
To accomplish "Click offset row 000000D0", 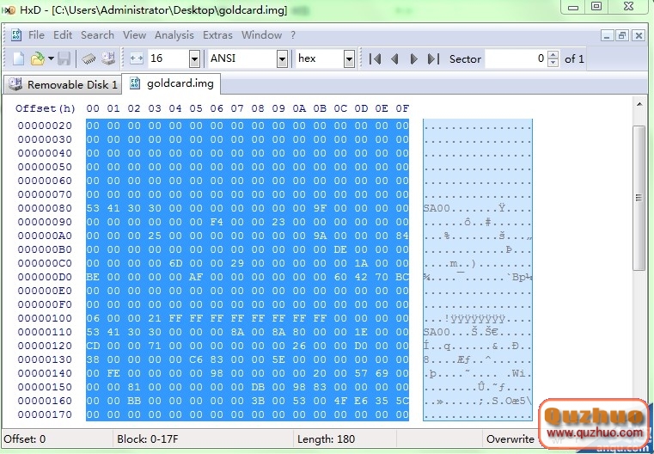I will [x=45, y=277].
